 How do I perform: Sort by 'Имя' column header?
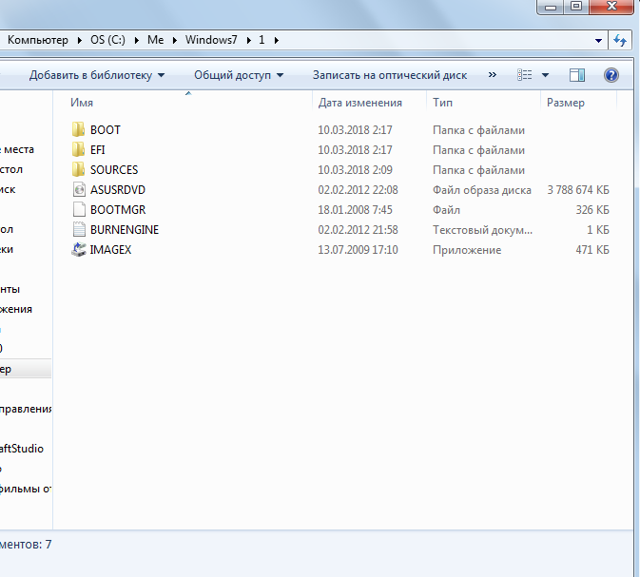click(x=82, y=103)
